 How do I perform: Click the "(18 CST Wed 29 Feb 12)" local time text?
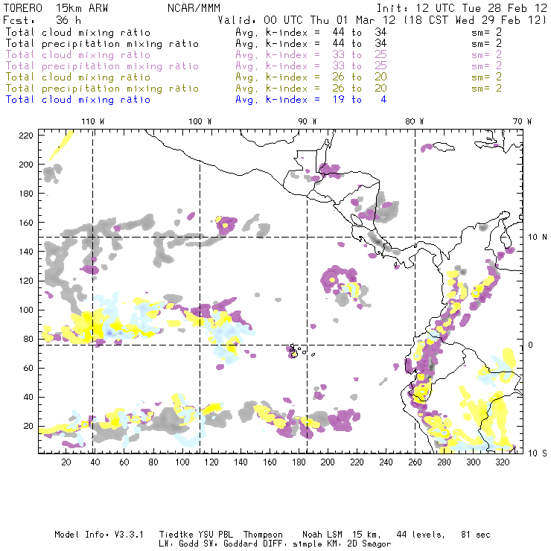474,20
